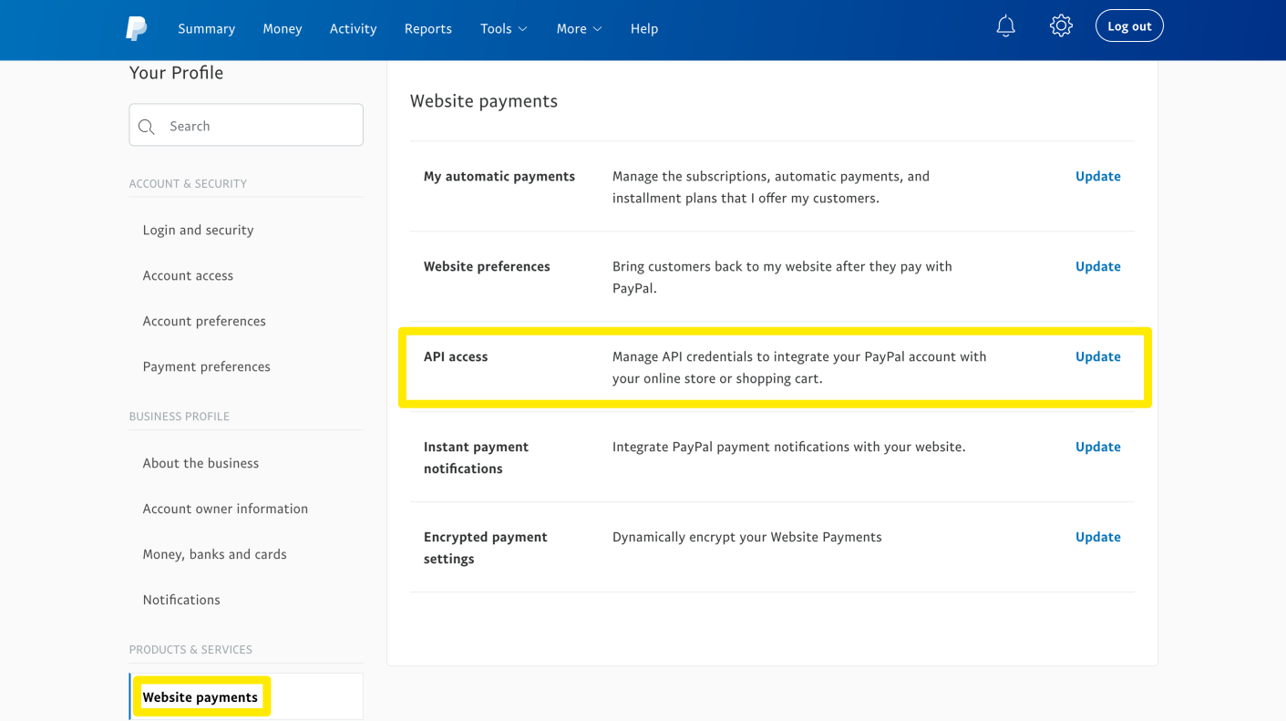This screenshot has height=721, width=1286.
Task: Click the Instant payment notifications label
Action: click(476, 458)
